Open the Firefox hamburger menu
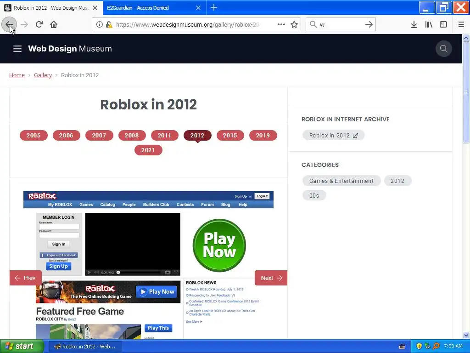470x353 pixels. click(461, 24)
